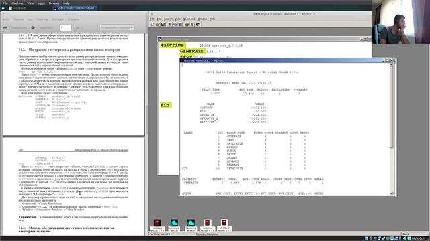Open the VirtualBox Devices menu
The width and height of the screenshot is (430, 241).
tap(54, 3)
